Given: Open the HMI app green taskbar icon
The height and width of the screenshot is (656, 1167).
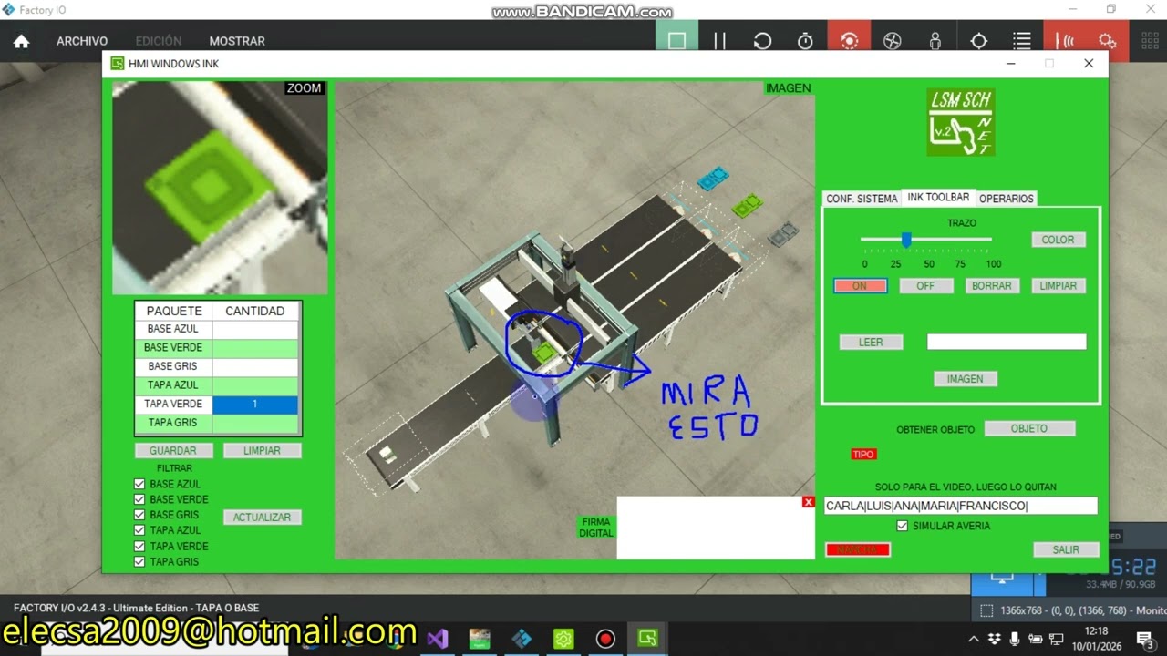Looking at the screenshot, I should click(x=647, y=639).
